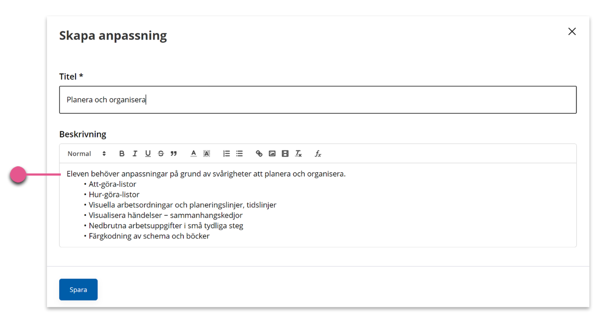Click the first description sentence in editor
Screen dimensions: 603x320
pos(206,174)
